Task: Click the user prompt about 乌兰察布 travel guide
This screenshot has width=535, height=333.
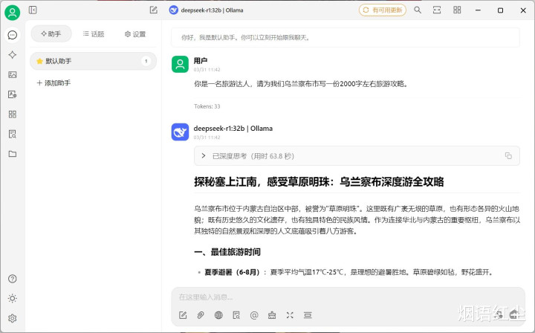Action: click(301, 84)
